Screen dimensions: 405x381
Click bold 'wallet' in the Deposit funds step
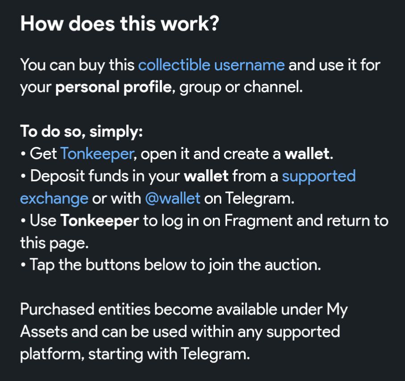tap(206, 176)
